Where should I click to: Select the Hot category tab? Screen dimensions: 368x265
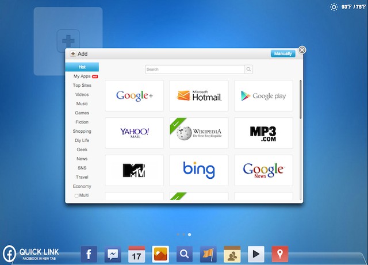point(82,67)
